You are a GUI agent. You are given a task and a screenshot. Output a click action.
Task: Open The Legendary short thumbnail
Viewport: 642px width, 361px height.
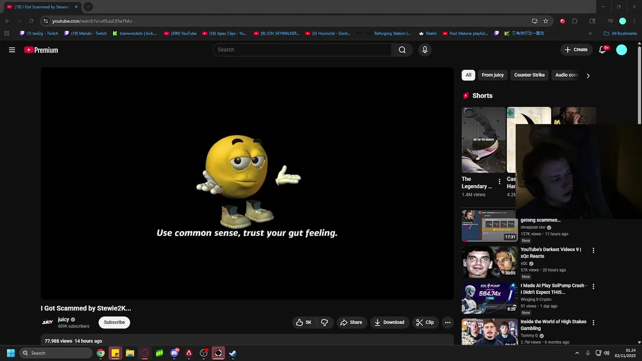tap(484, 140)
